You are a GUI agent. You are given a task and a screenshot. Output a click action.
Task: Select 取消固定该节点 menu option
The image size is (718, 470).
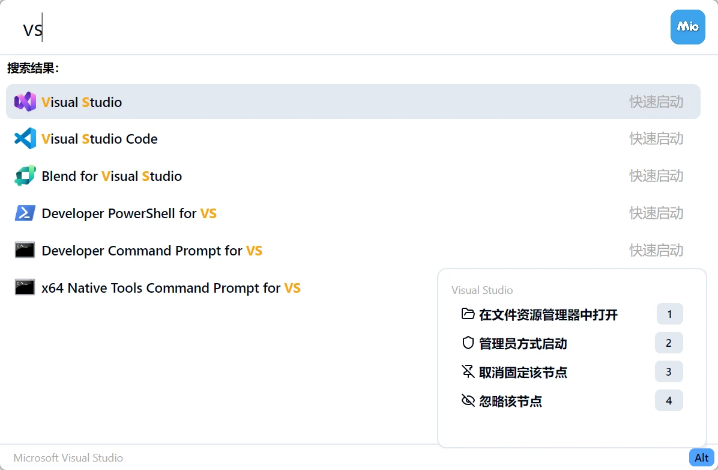click(523, 372)
